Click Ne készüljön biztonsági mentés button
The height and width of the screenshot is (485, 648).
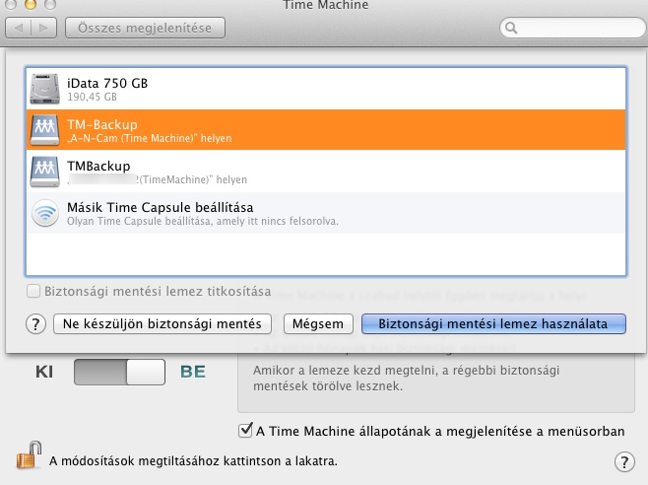point(162,323)
